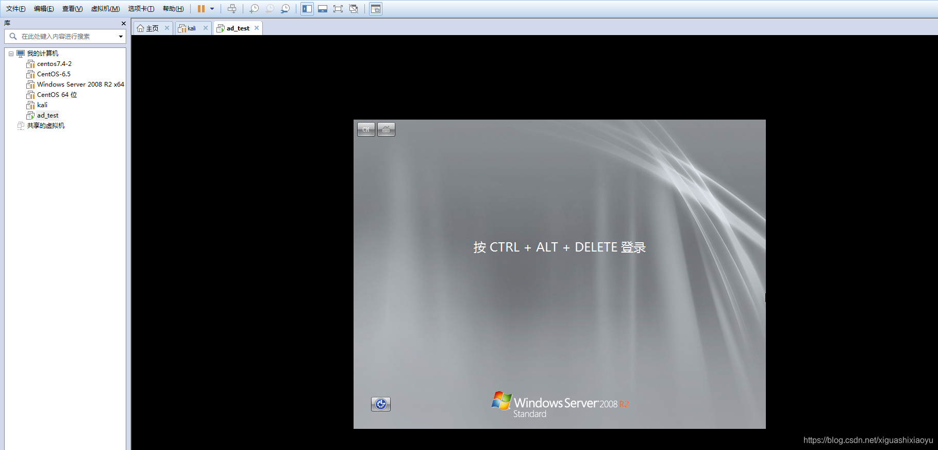Pause the running virtual machine

[x=201, y=9]
